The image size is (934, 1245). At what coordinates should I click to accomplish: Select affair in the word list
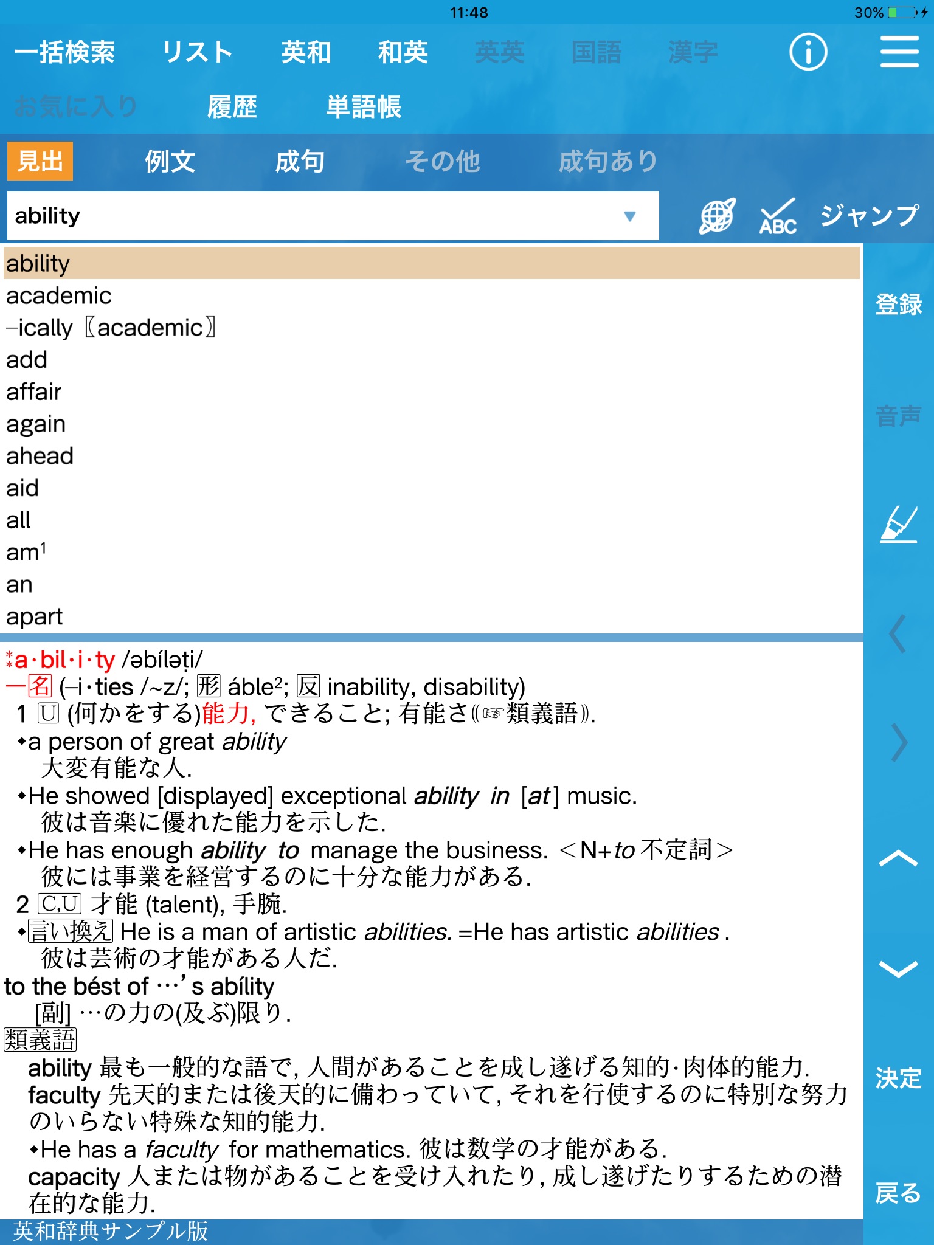click(x=432, y=392)
